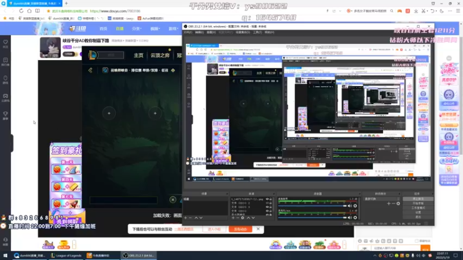Tick the checkbox above chat input
463x260 pixels.
(417, 241)
